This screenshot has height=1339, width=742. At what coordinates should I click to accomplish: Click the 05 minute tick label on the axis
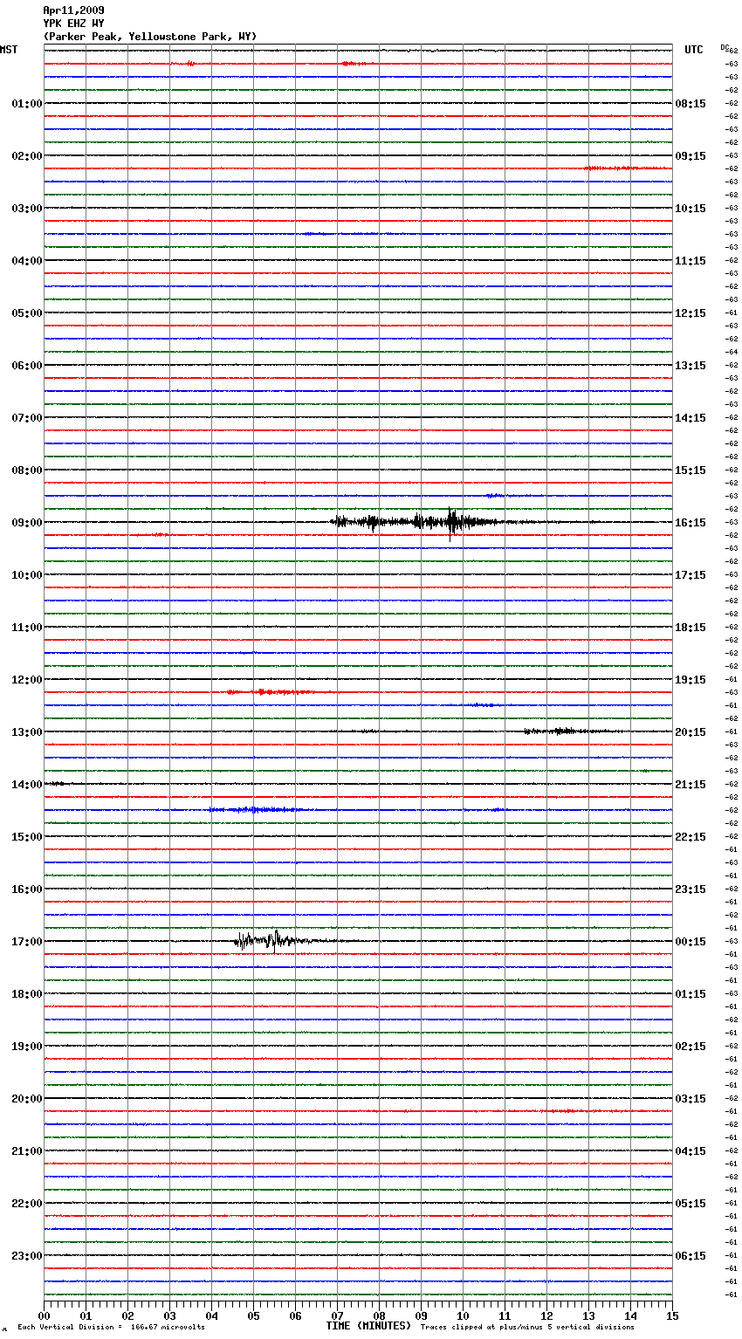(253, 1315)
